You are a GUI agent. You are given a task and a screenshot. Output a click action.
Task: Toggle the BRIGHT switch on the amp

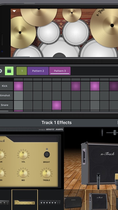47,154
